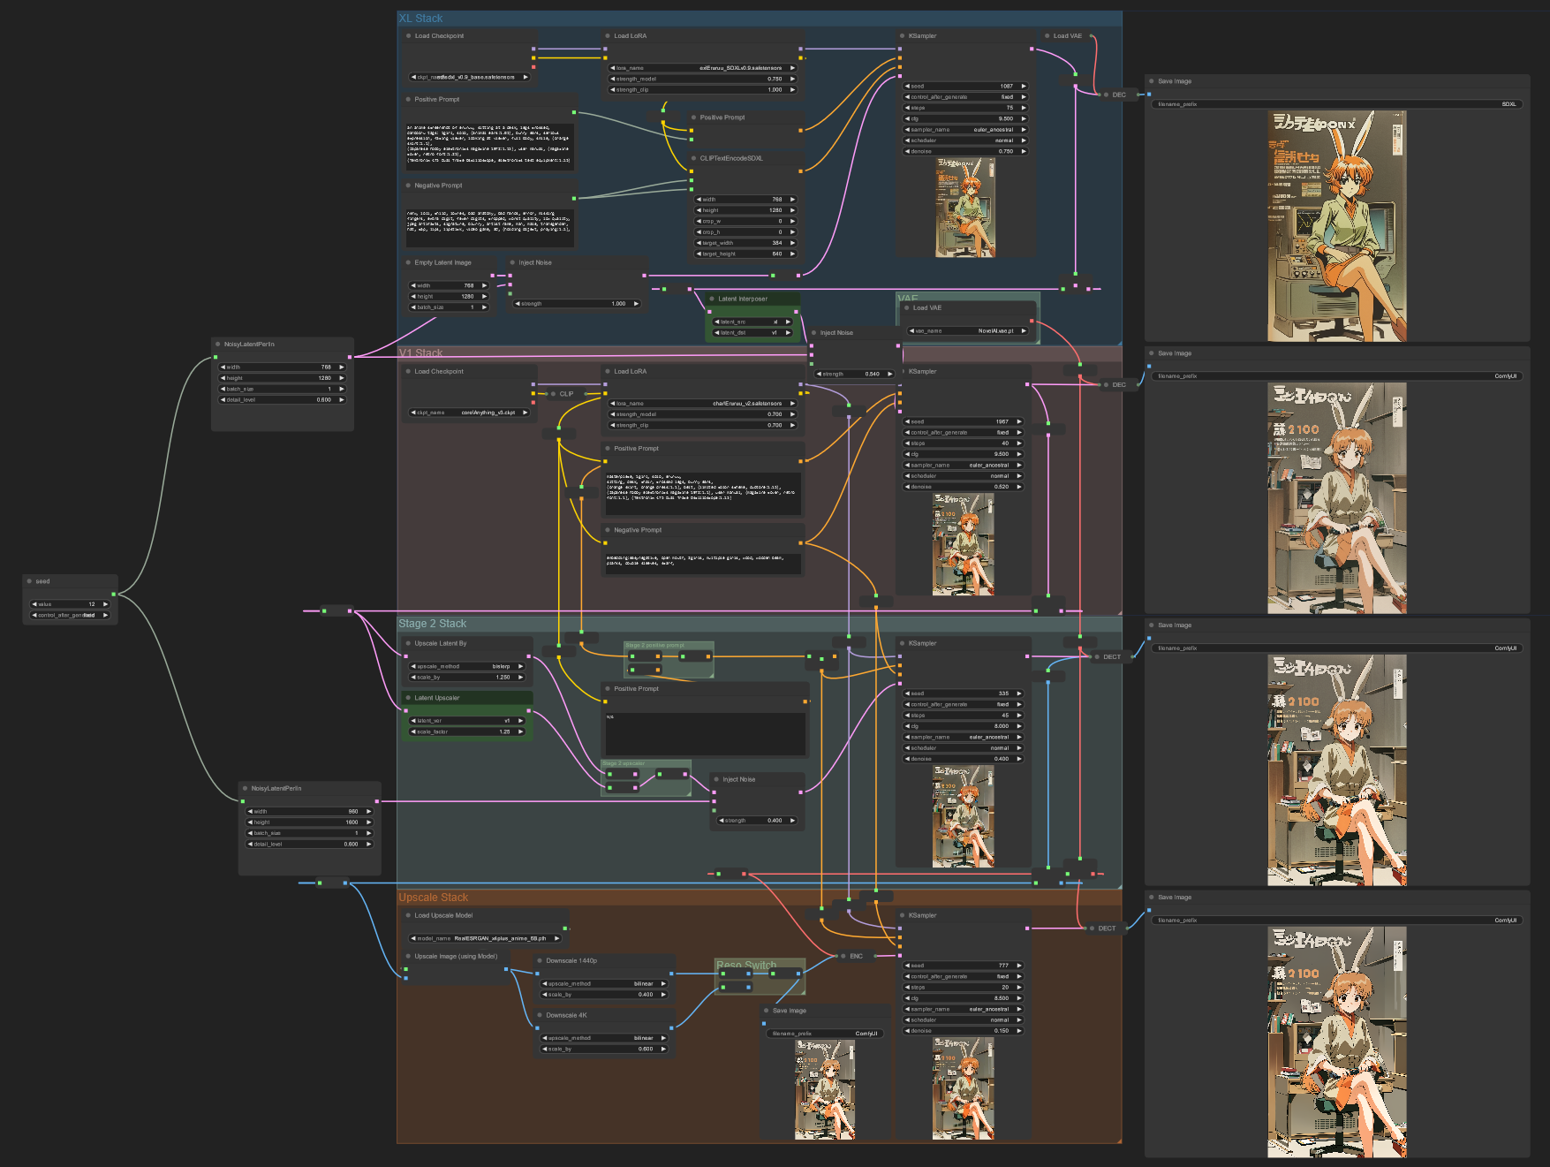Viewport: 1550px width, 1167px height.
Task: Click the left arrow to decrease steps 75
Action: 909,107
